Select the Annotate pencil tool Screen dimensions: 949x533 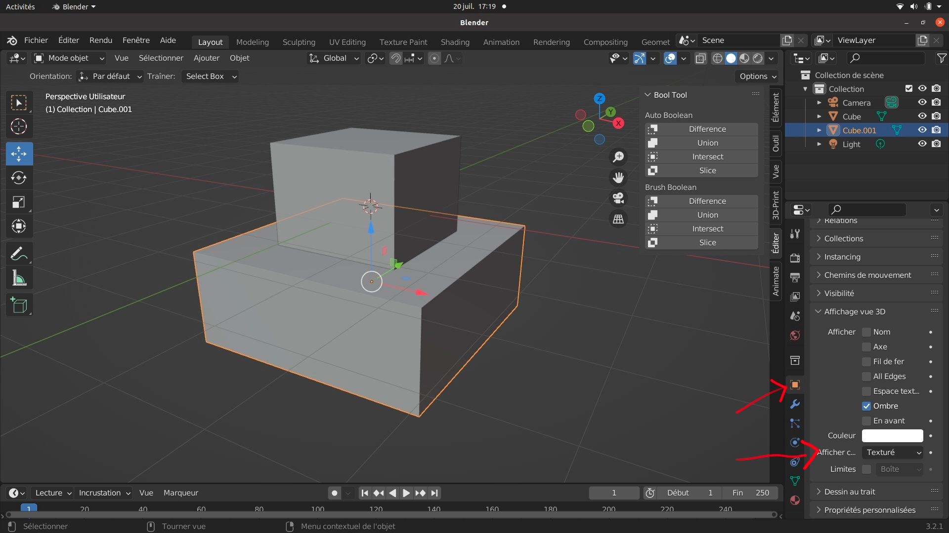coord(19,254)
